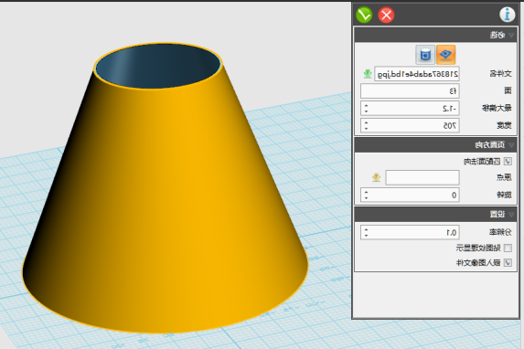Click the image filename .jpg text field
Viewport: 524px width, 349px height.
pos(417,74)
